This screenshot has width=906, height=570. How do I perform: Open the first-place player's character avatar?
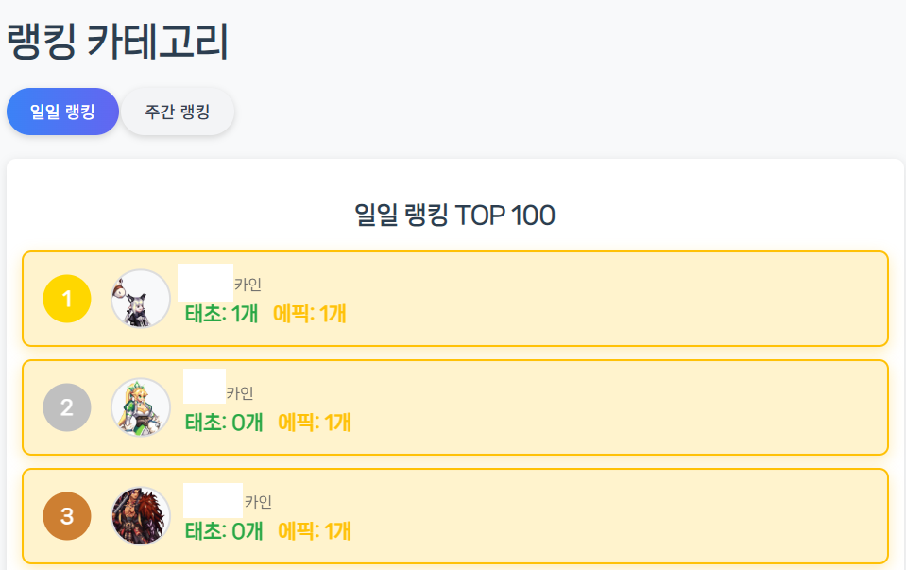141,299
